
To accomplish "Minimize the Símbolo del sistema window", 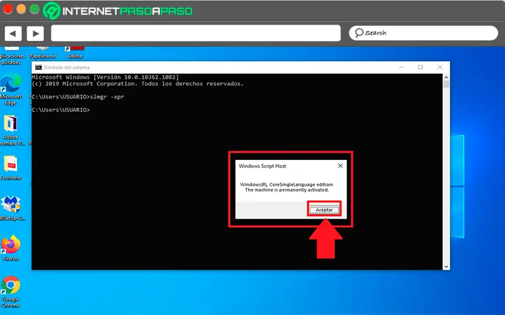I will coord(401,67).
